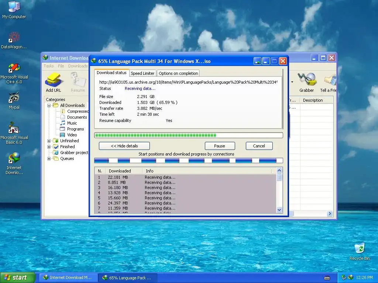Click the system tray clock 12:26 PM
378x283 pixels.
[x=364, y=278]
